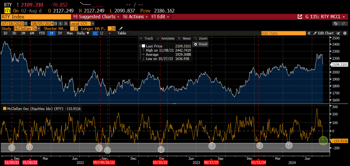Click the Edit Chart button
Screen dimensions: 350x166
[324, 33]
